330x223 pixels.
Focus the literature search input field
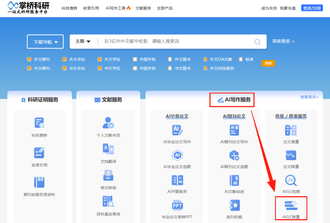coord(176,41)
